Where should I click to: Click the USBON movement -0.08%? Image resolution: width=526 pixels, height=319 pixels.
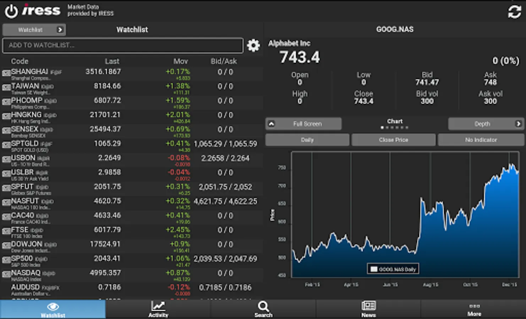(179, 158)
